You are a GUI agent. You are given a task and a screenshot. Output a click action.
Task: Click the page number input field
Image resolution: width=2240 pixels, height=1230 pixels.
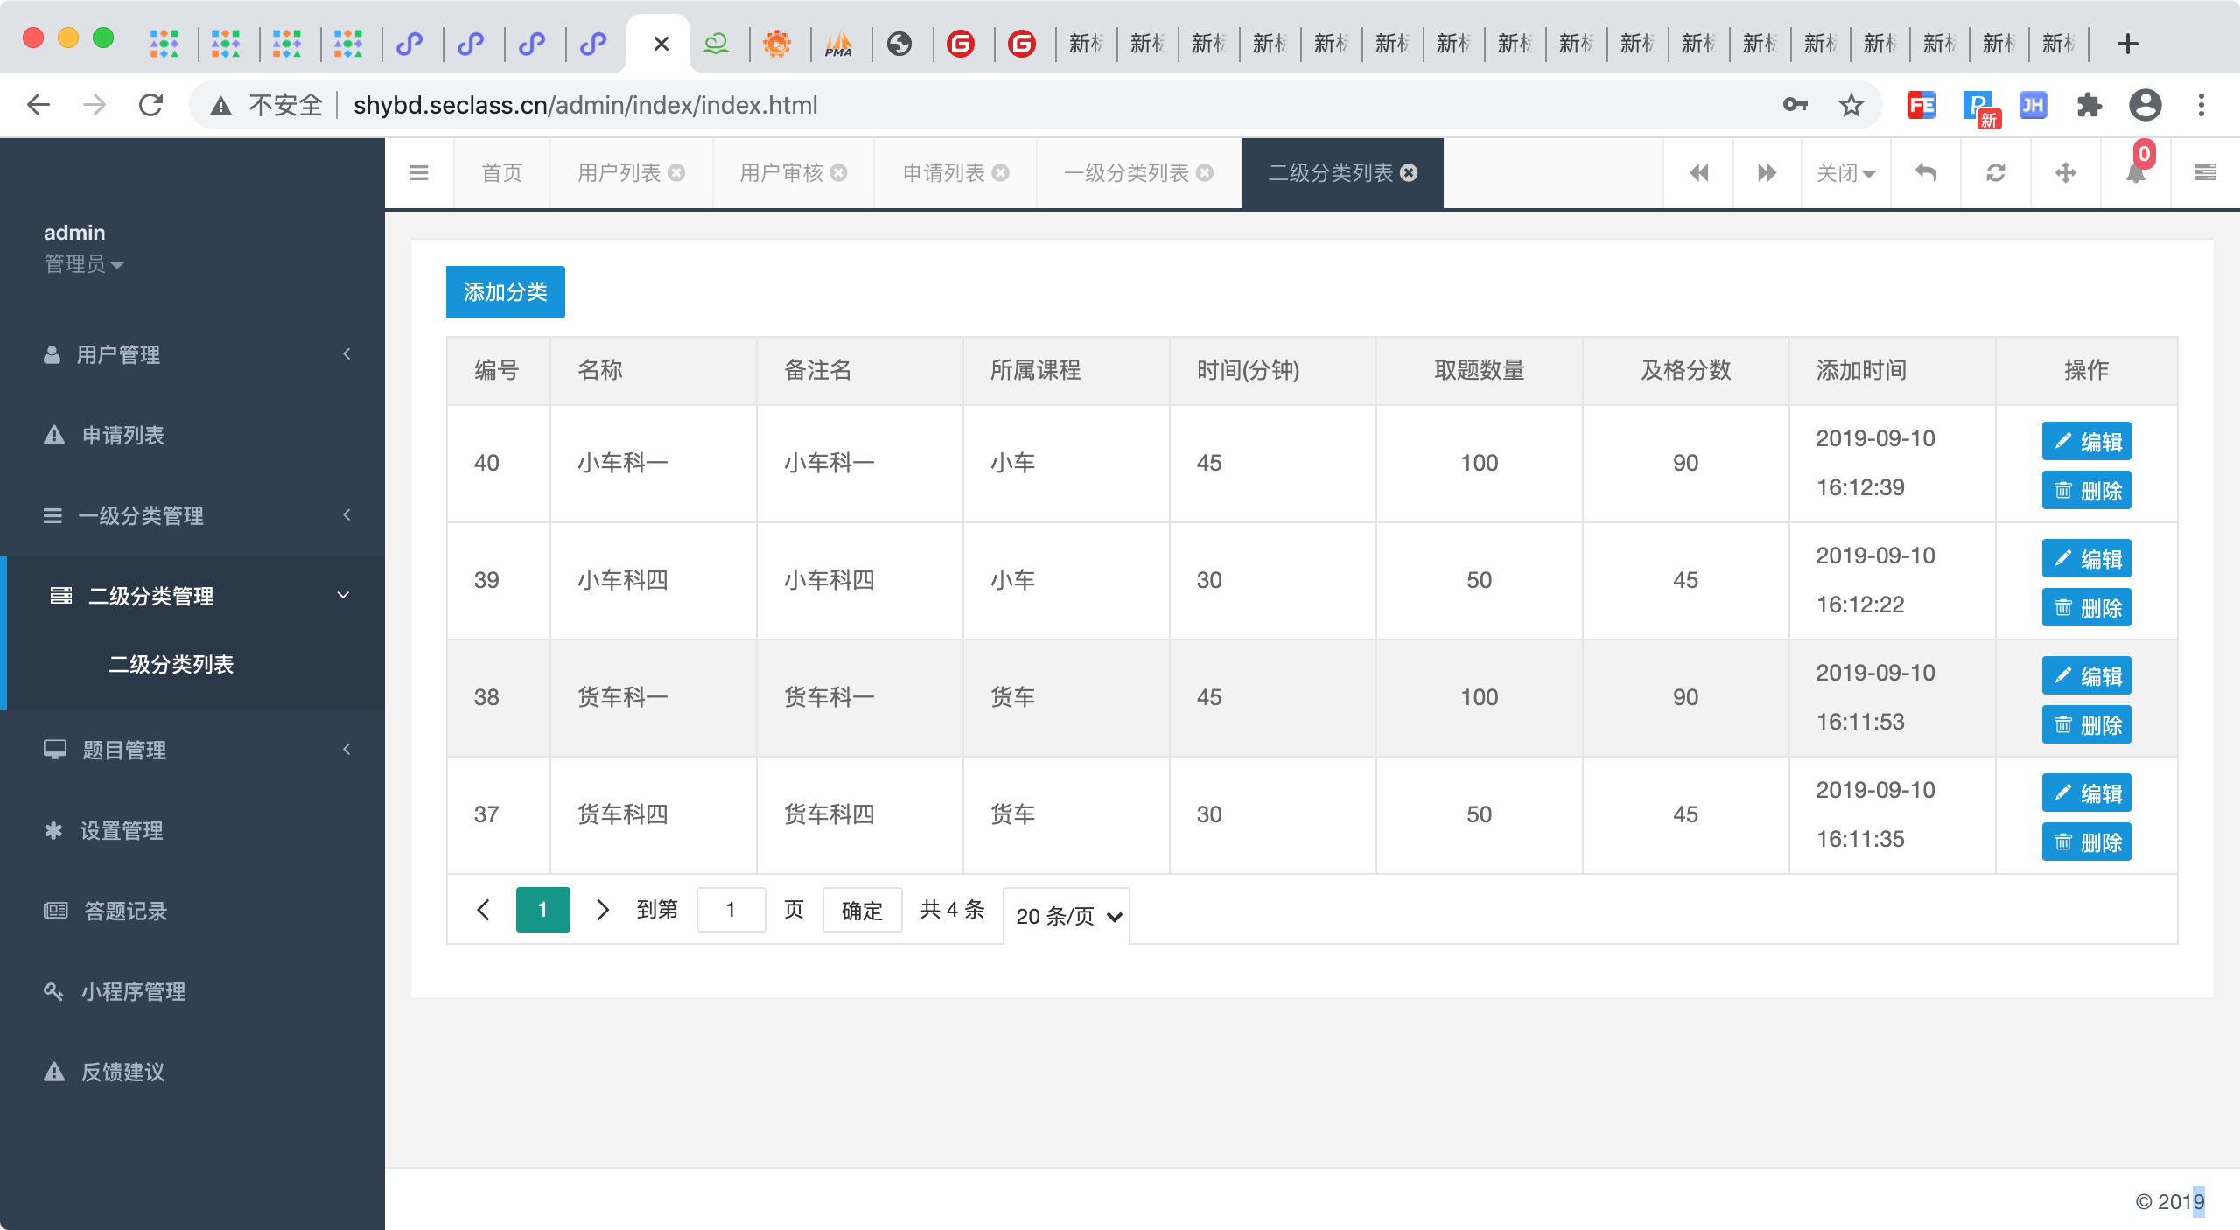731,910
